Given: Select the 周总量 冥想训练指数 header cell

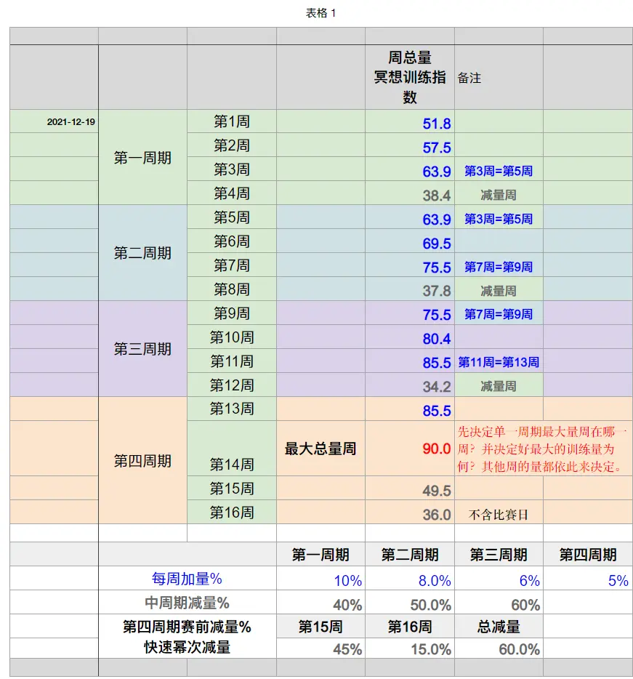Looking at the screenshot, I should (x=410, y=77).
